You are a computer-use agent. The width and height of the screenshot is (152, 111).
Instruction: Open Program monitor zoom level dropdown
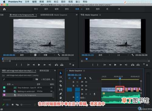click(x=104, y=55)
